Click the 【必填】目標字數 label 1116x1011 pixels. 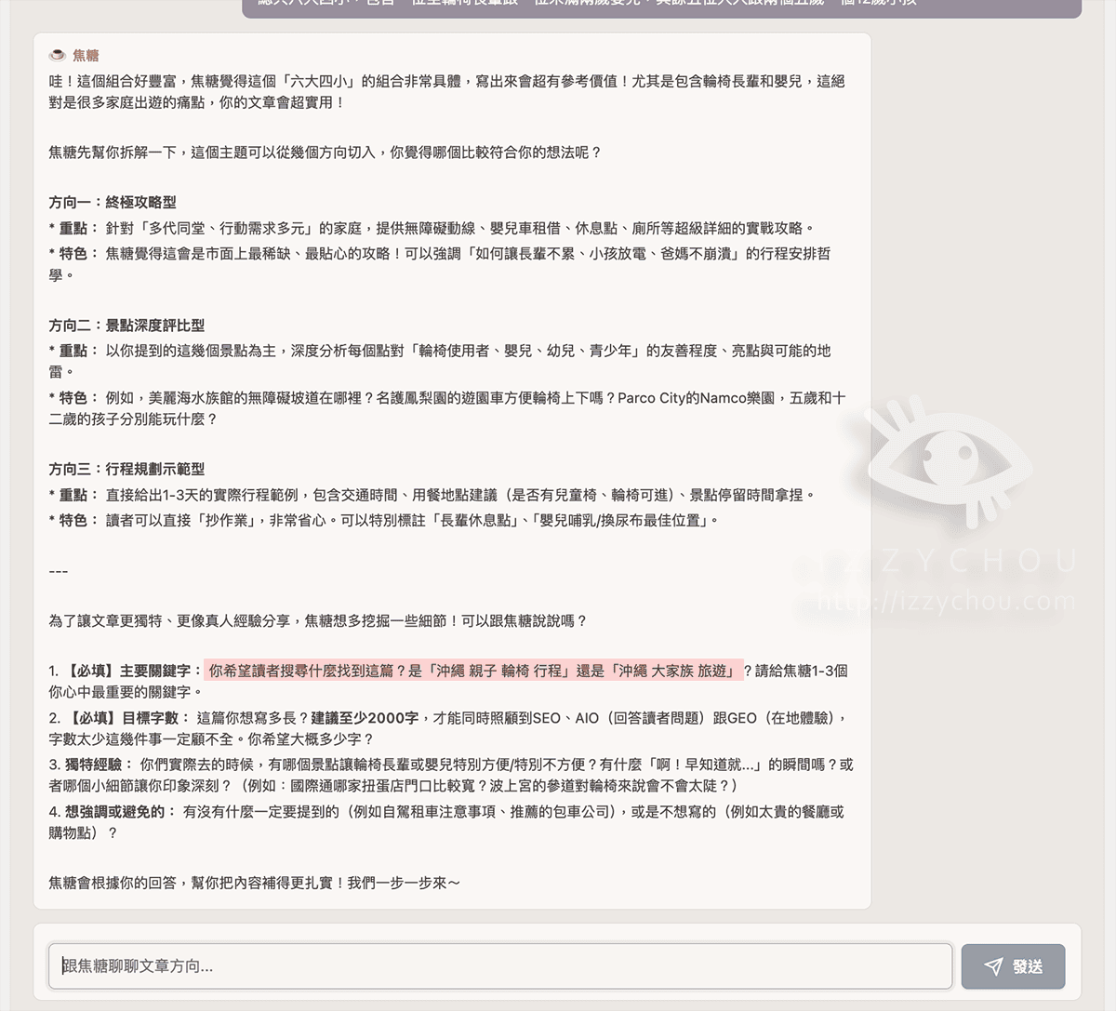128,717
